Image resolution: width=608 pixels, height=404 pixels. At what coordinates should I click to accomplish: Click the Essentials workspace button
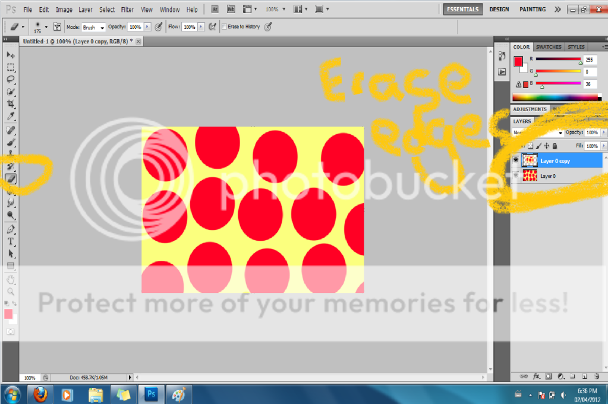[462, 10]
